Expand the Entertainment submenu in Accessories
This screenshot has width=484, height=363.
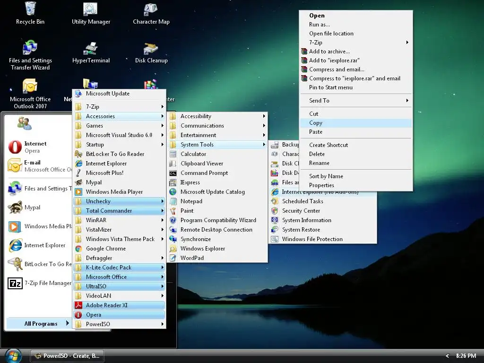[217, 135]
